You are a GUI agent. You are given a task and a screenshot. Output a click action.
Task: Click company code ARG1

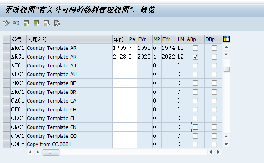18,57
